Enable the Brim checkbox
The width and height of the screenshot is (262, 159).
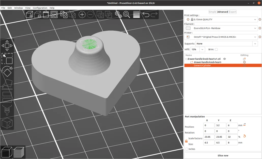pyautogui.click(x=216, y=49)
